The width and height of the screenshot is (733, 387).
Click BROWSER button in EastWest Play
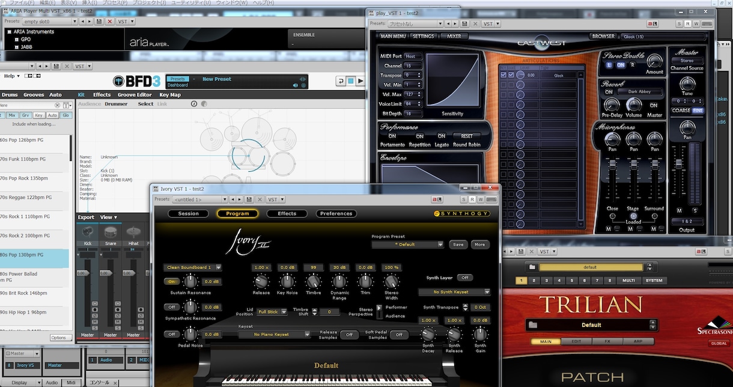coord(603,36)
